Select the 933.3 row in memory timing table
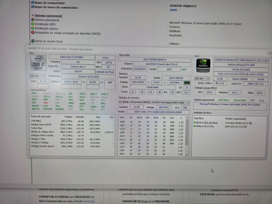The width and height of the screenshot is (272, 204). 151,140
